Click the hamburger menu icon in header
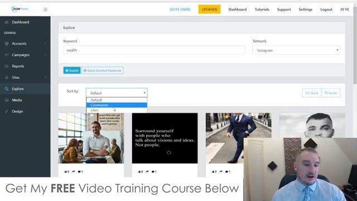Image resolution: width=357 pixels, height=201 pixels. point(46,9)
